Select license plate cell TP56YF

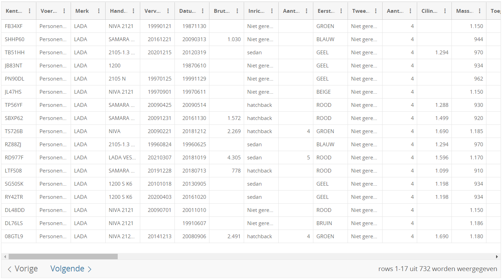pyautogui.click(x=19, y=105)
